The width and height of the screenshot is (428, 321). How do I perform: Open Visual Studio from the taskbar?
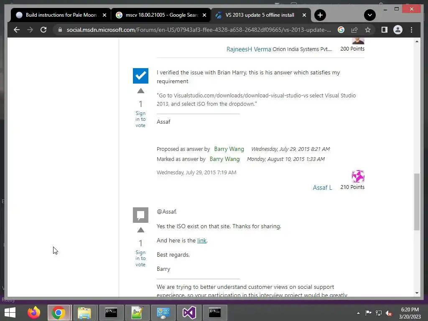pyautogui.click(x=189, y=313)
